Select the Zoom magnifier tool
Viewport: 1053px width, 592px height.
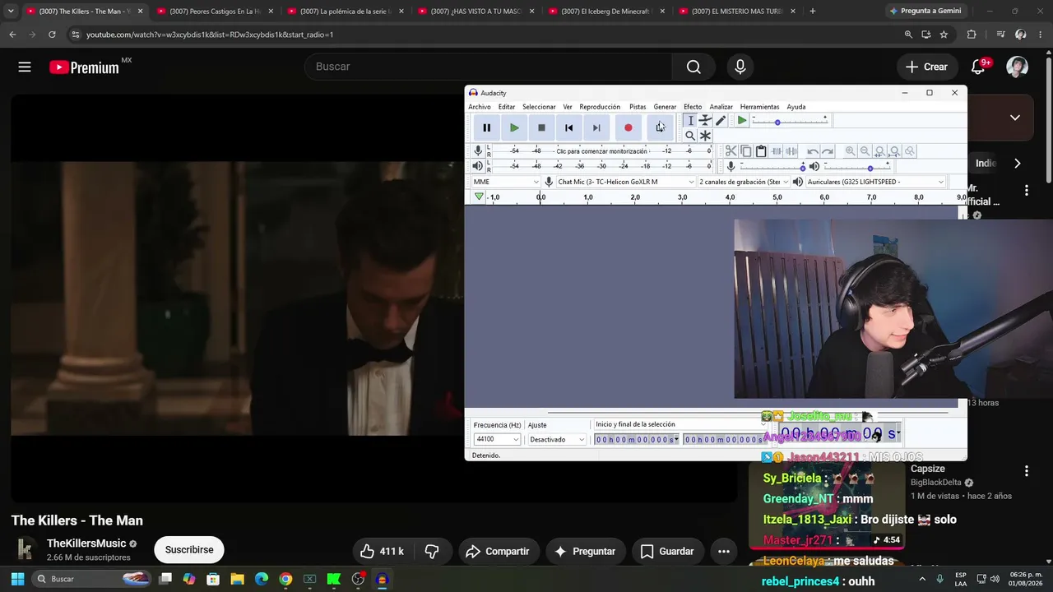tap(690, 136)
